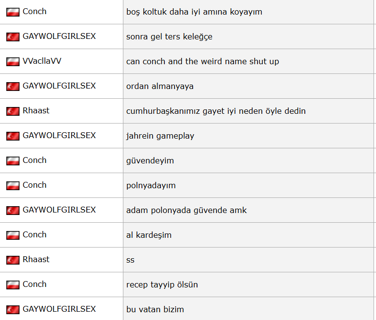Click Turkish flag in the 'ordan almanyaya' row
This screenshot has width=376, height=320.
pos(13,87)
